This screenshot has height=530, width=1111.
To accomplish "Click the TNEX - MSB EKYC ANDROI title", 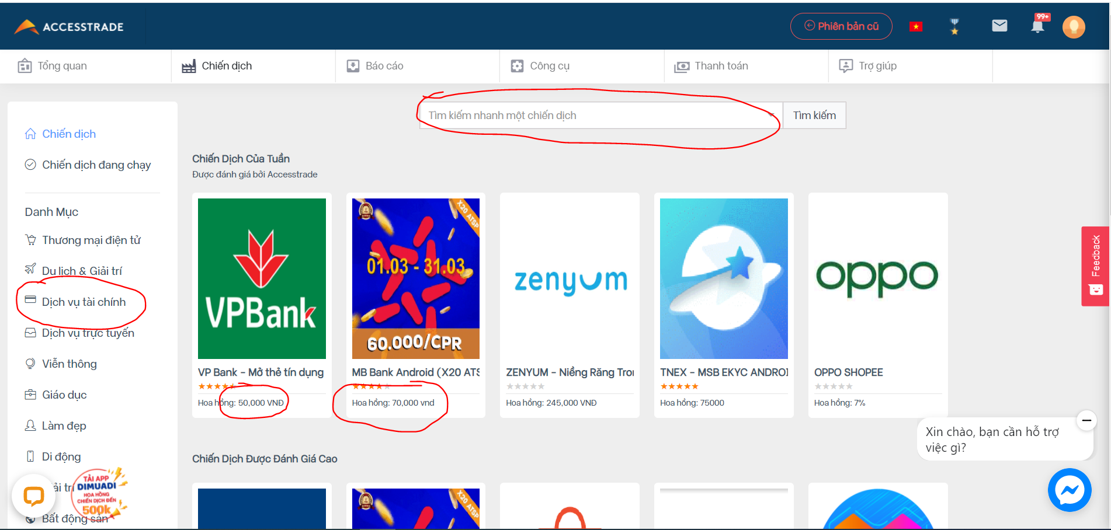I will pos(724,372).
